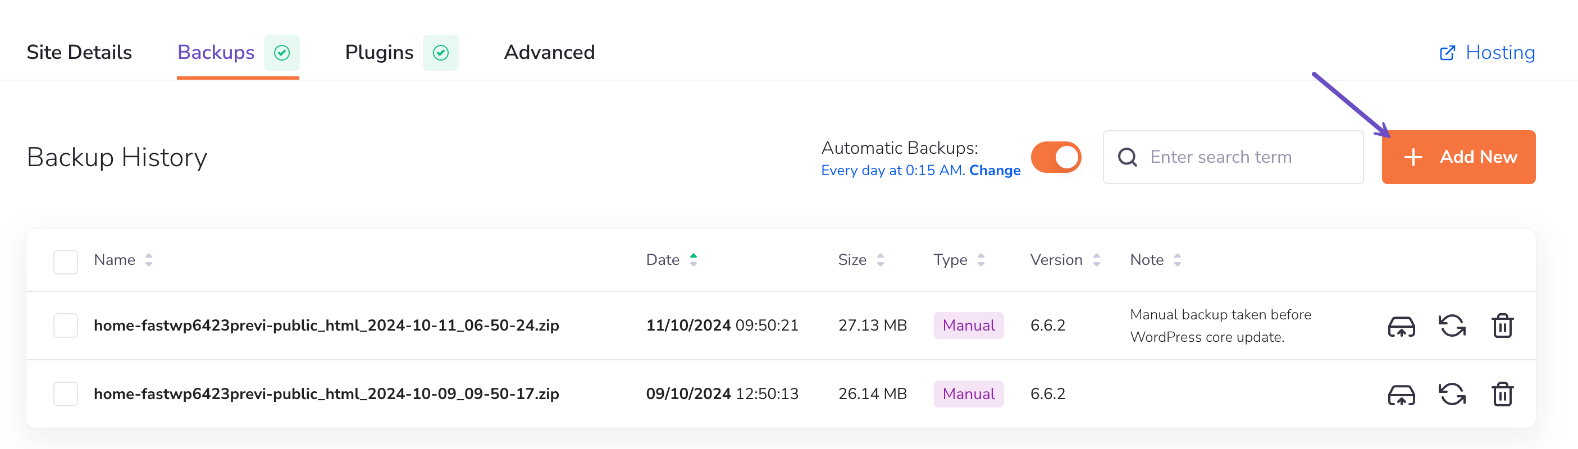
Task: Click the Hosting external link icon
Action: pos(1447,53)
